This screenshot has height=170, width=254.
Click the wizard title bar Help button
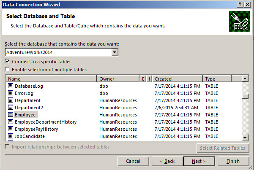(240, 5)
